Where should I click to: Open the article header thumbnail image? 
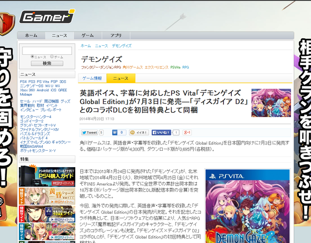271,103
